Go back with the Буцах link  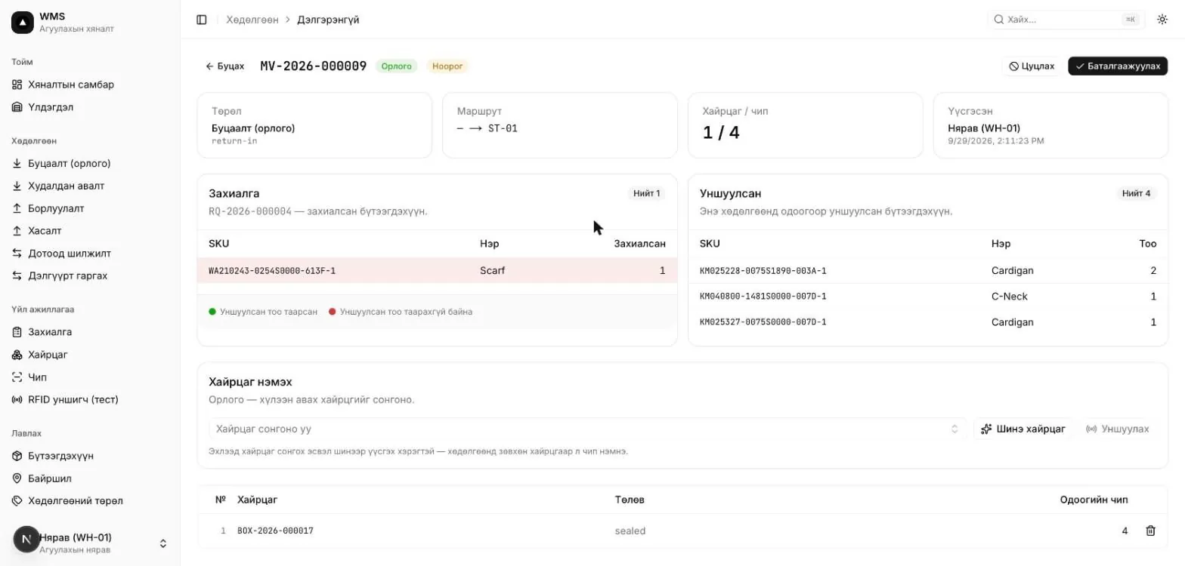point(224,66)
